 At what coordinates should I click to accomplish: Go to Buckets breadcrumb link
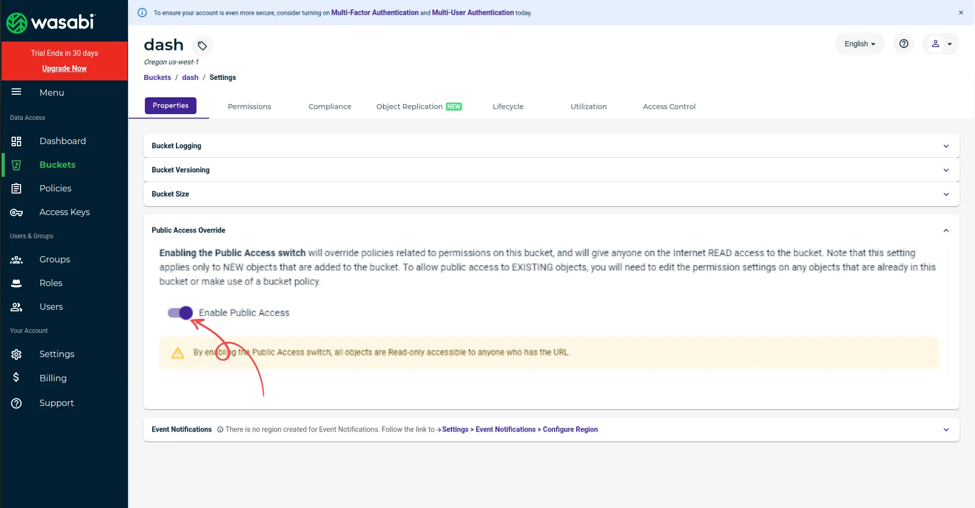pos(157,77)
